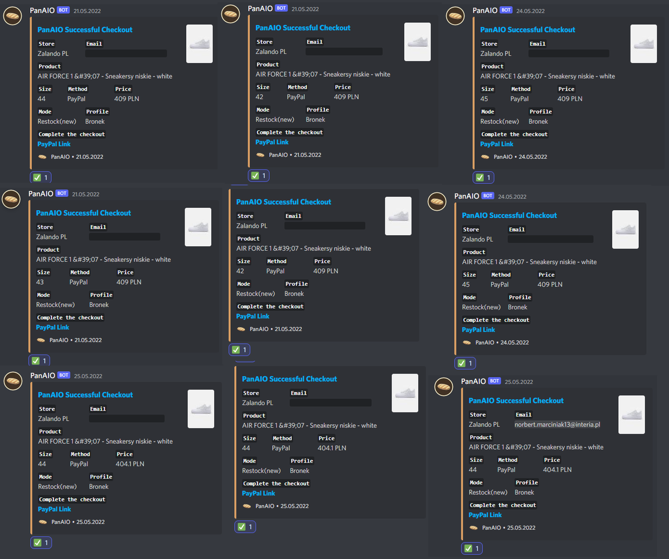Click the BOT tag on size 43 message
Viewport: 669px width, 559px height.
62,193
